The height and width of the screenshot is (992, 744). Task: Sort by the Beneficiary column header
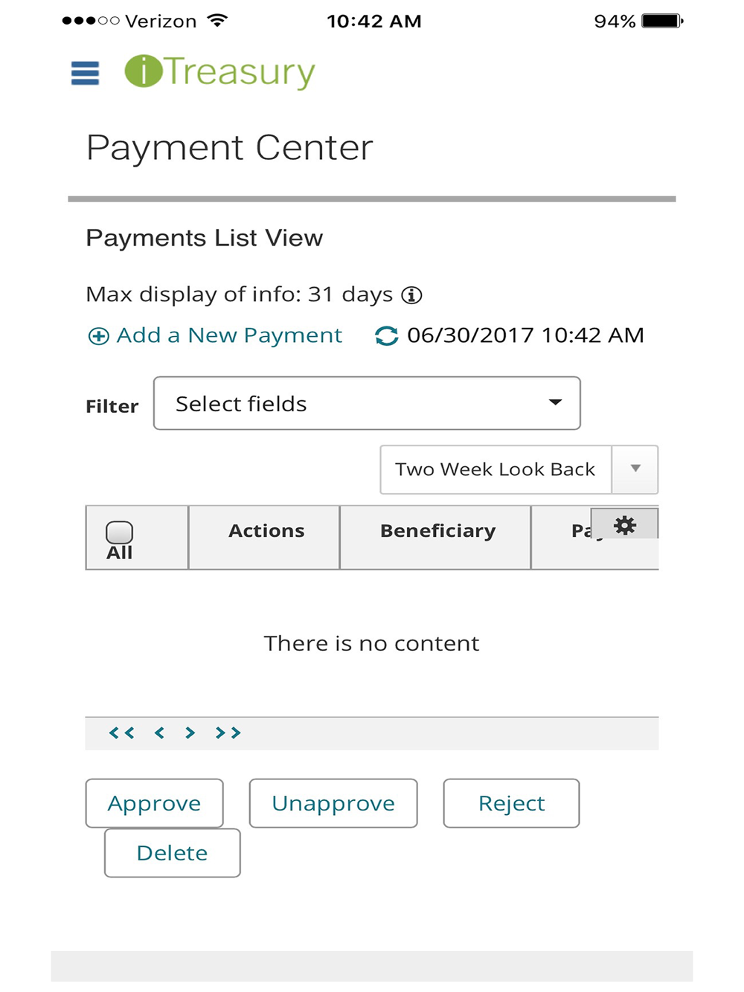point(437,531)
